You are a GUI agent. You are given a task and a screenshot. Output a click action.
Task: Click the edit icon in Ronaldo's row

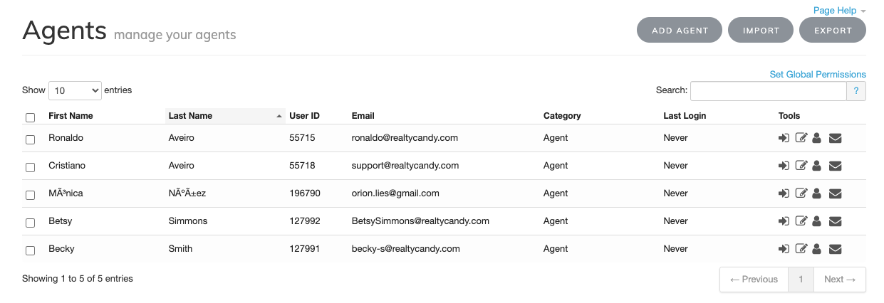tap(801, 138)
